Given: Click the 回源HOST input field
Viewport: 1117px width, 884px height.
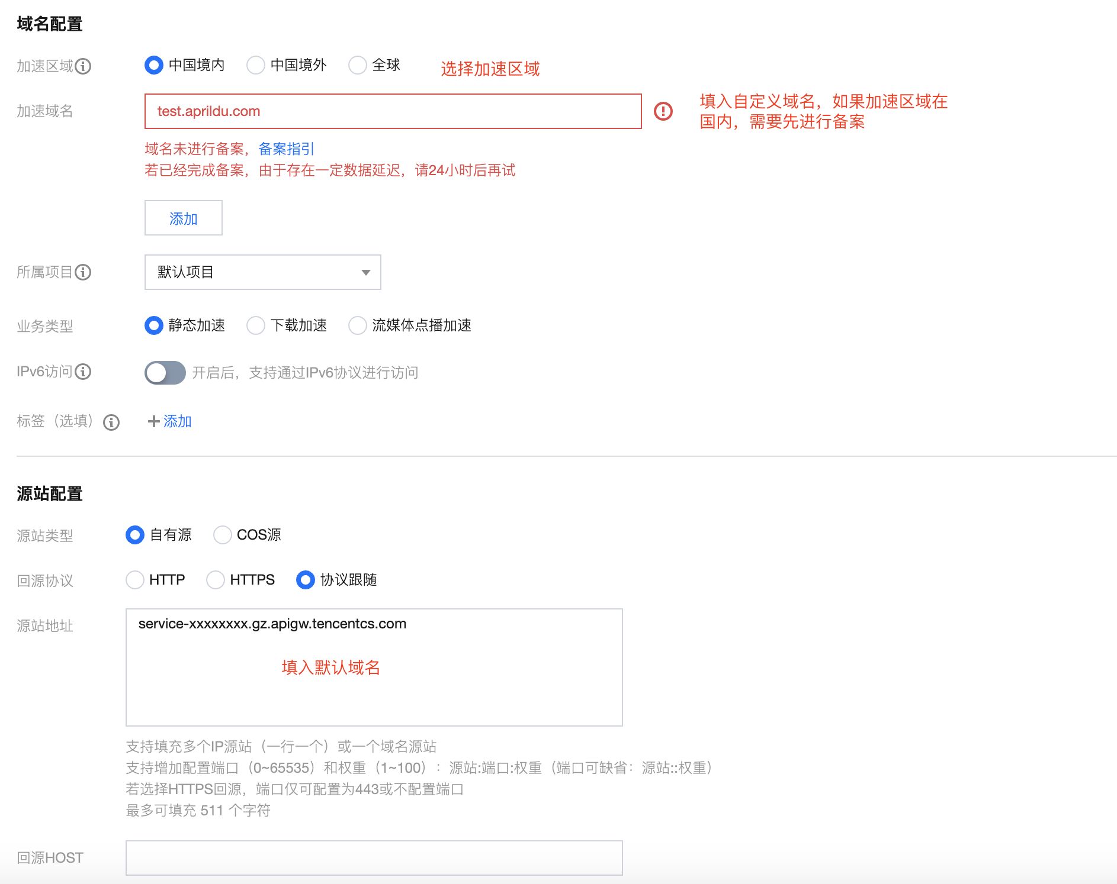Looking at the screenshot, I should 374,858.
